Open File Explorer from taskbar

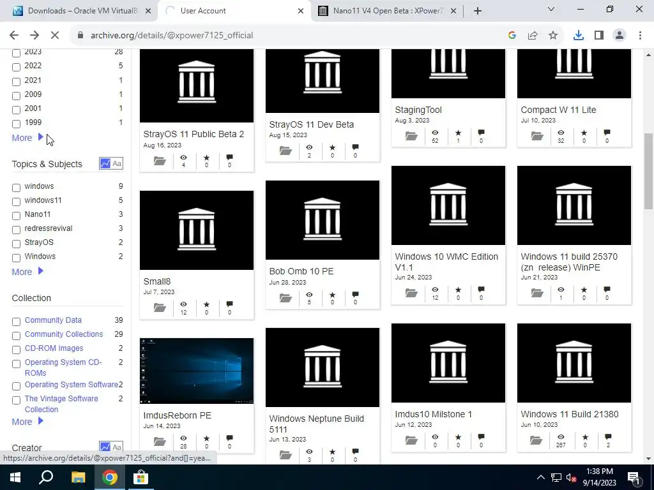click(78, 477)
